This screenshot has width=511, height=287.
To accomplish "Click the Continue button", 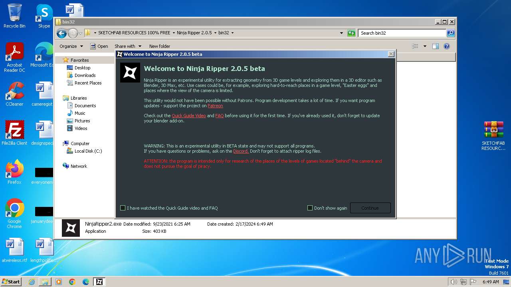I will point(370,208).
